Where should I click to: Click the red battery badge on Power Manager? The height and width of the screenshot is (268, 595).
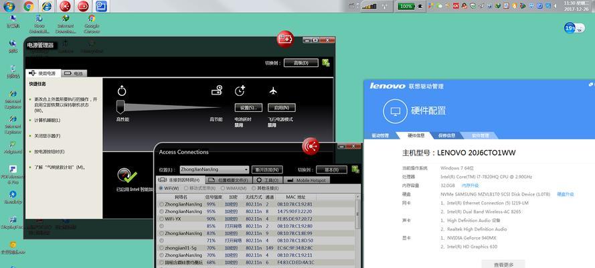[x=285, y=39]
